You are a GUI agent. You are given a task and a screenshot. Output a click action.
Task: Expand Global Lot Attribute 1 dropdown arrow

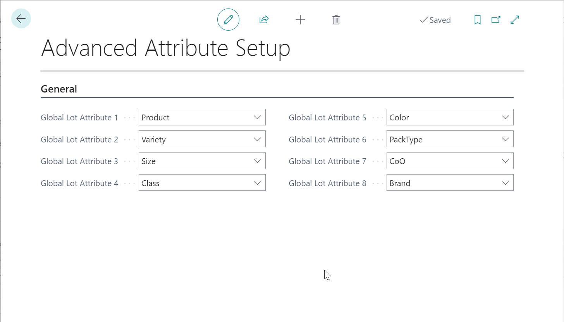[257, 117]
